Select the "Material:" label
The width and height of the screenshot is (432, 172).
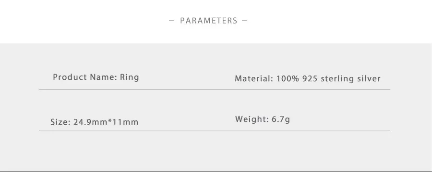coord(254,79)
